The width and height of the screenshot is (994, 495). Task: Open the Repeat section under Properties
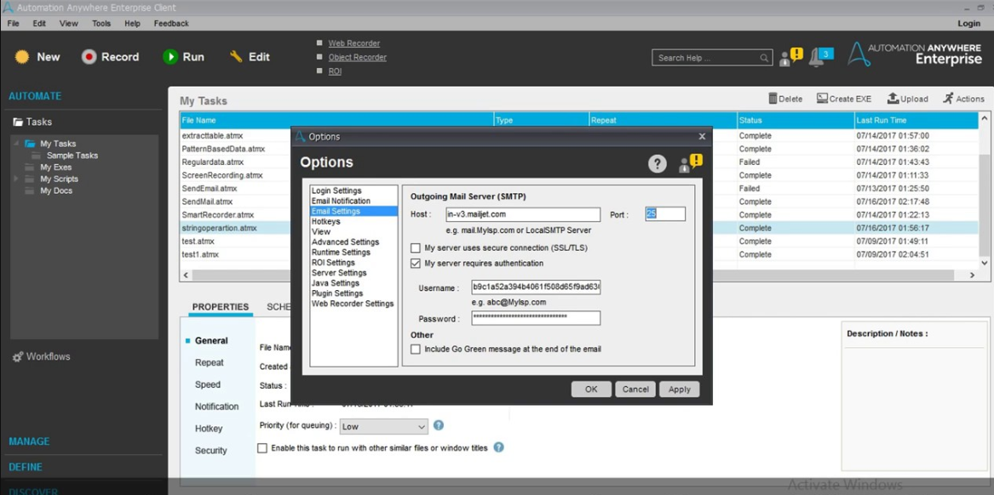210,362
